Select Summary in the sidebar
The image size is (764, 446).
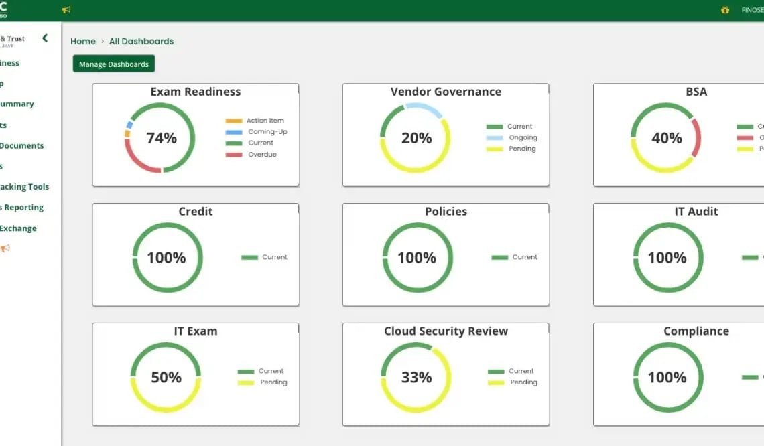(x=17, y=104)
